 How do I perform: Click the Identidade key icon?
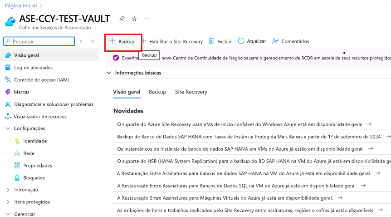click(17, 141)
